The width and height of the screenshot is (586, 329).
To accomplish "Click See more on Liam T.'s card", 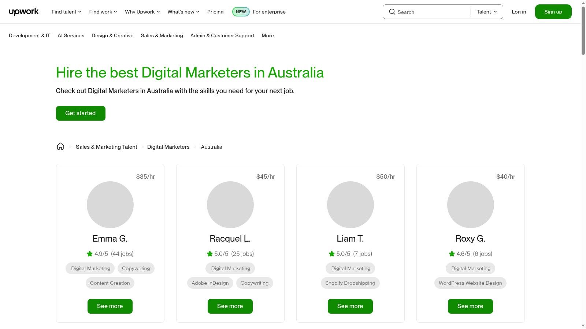I will coord(350,306).
